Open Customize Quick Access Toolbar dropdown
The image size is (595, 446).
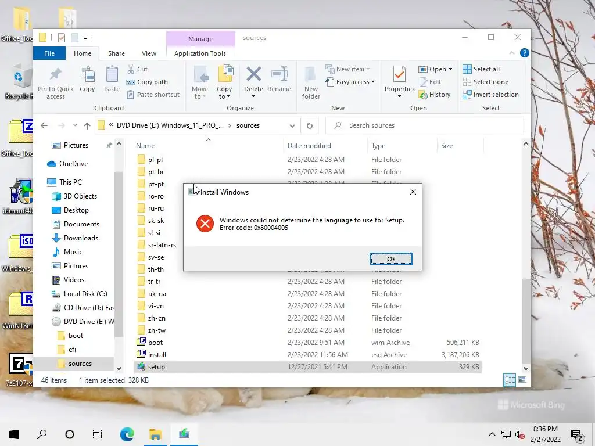tap(85, 38)
